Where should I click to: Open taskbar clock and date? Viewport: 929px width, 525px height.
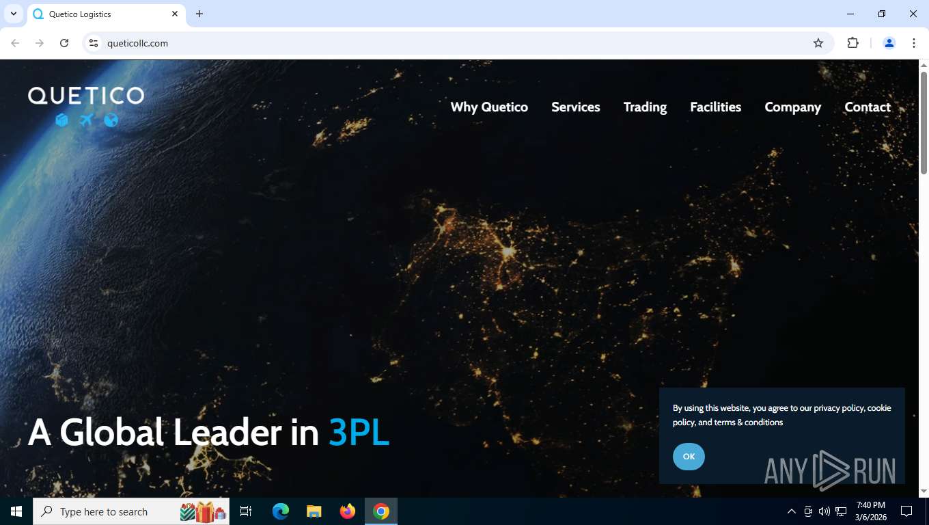870,511
